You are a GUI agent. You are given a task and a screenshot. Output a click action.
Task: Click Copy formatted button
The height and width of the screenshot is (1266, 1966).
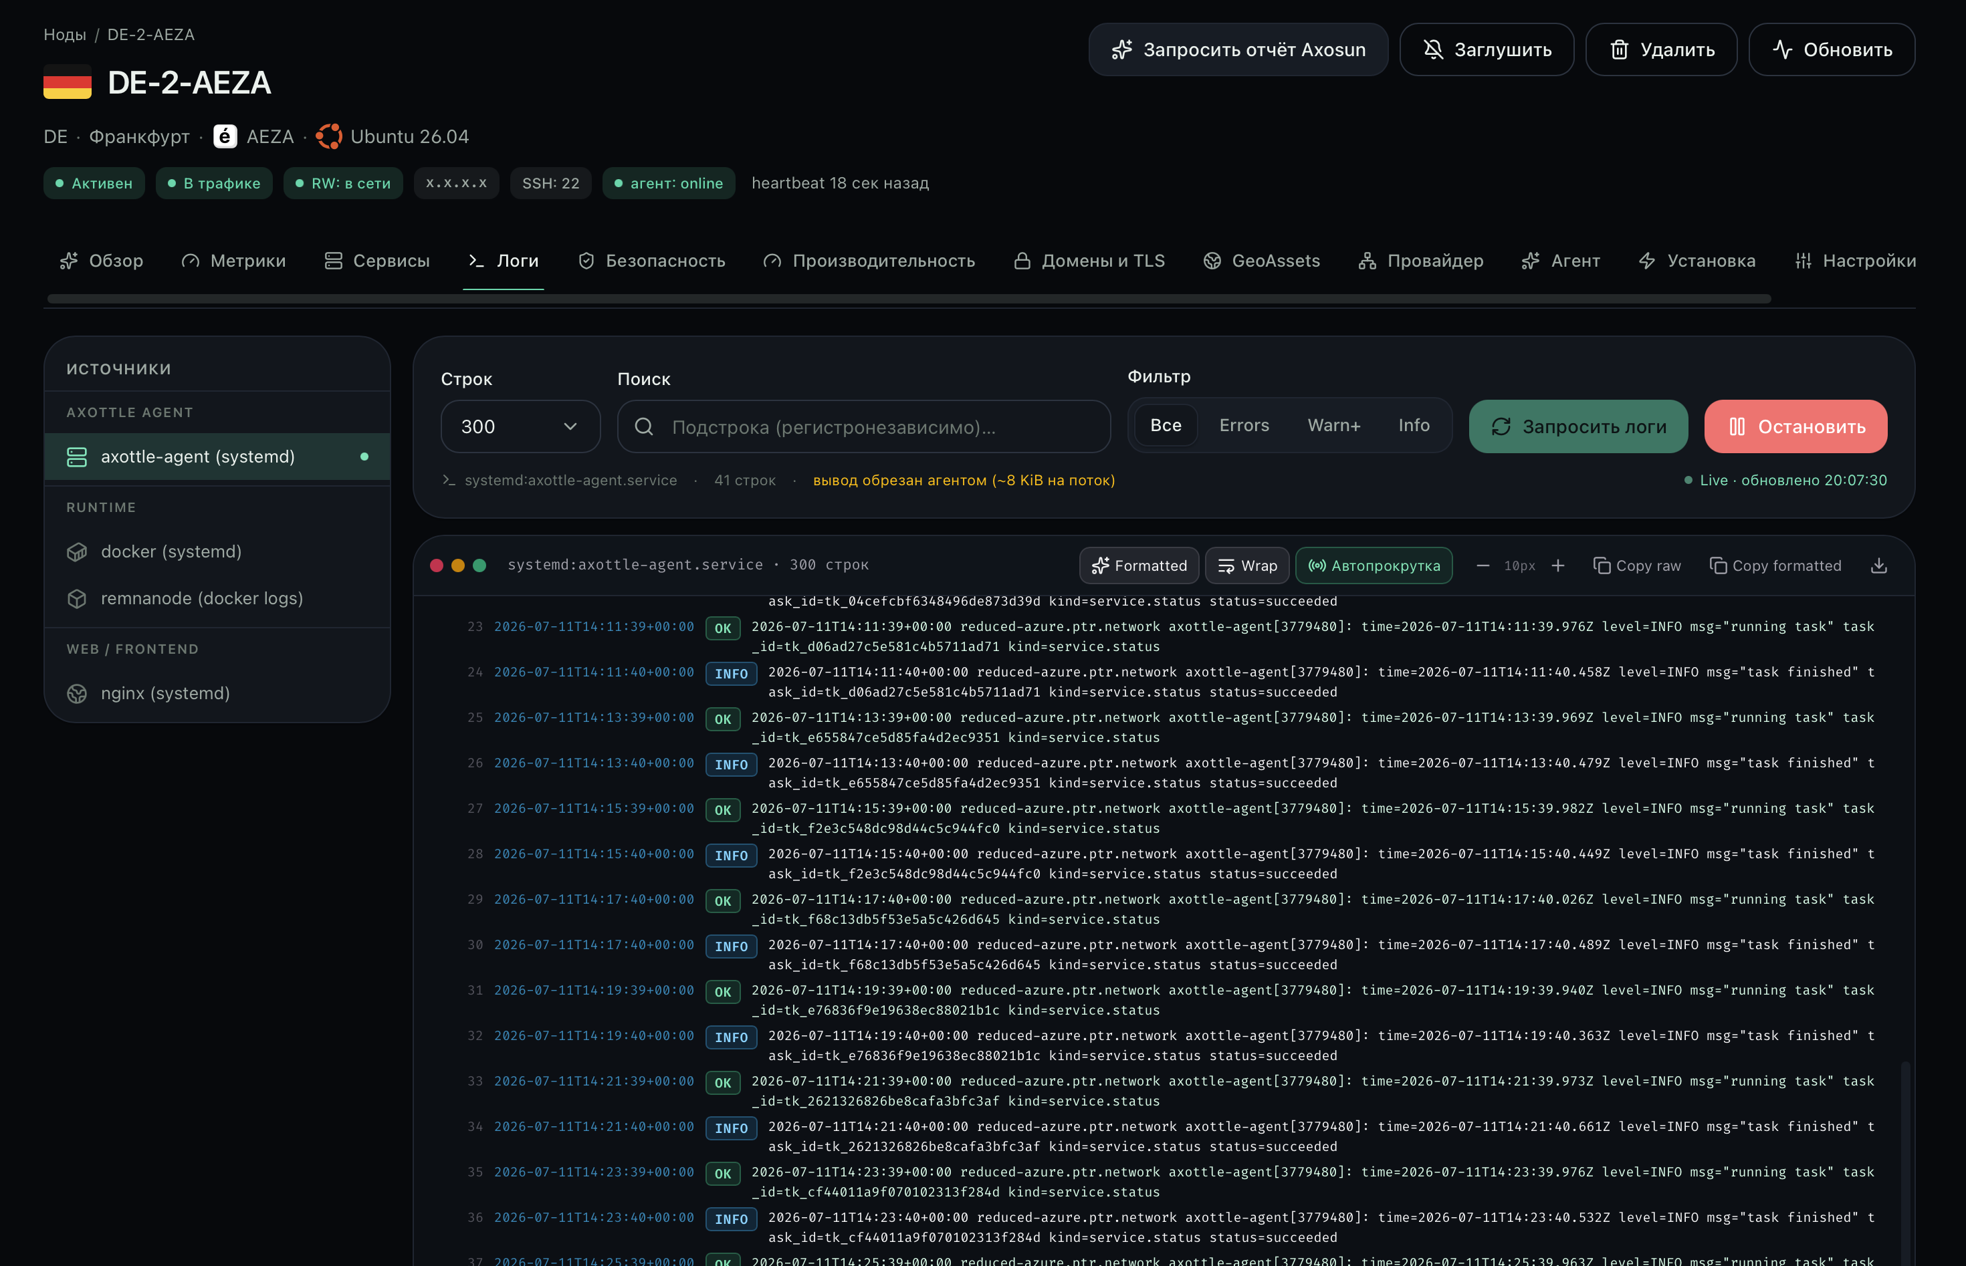coord(1776,565)
